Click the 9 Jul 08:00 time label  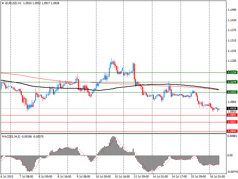click(84, 177)
